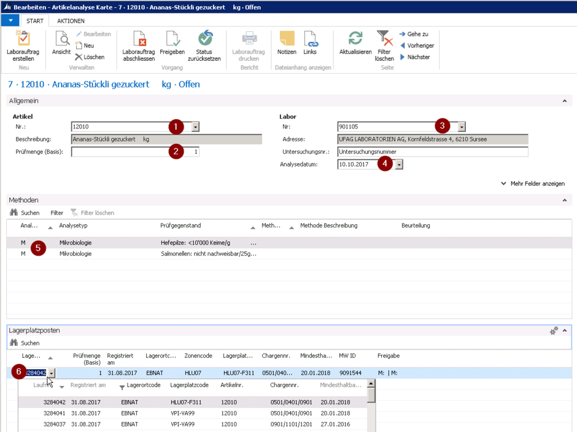
Task: Click Suchen in Methoden section
Action: [x=25, y=213]
